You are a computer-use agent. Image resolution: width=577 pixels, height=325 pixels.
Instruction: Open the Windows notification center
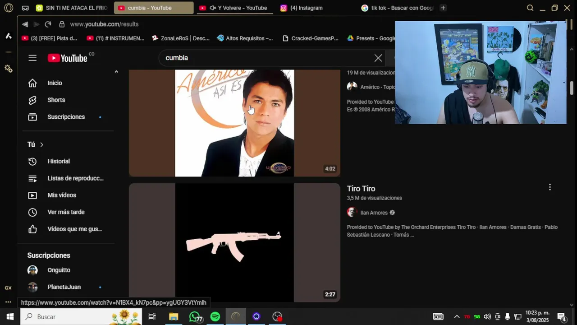point(562,317)
